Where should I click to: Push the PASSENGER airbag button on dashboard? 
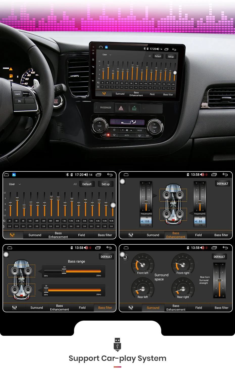[106, 108]
